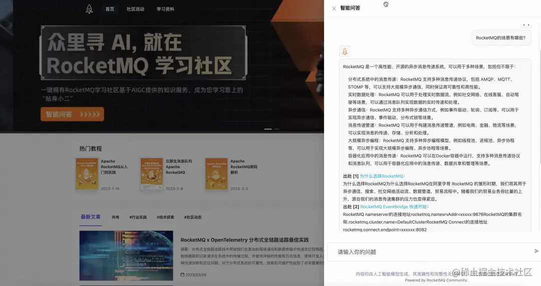The image size is (541, 286).
Task: Open the source link RocketMQ EventBridge 快速开始
Action: click(x=393, y=207)
